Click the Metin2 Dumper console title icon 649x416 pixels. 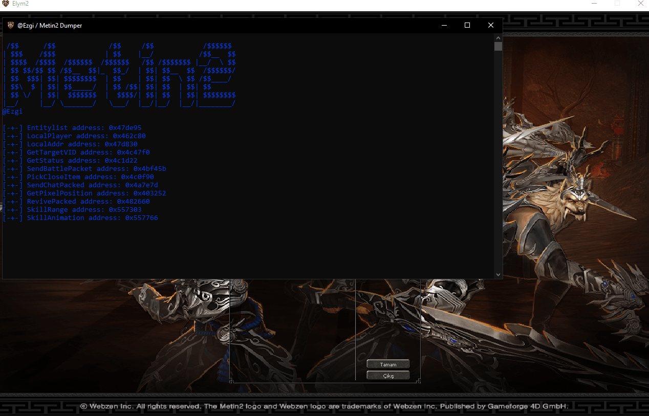tap(11, 25)
